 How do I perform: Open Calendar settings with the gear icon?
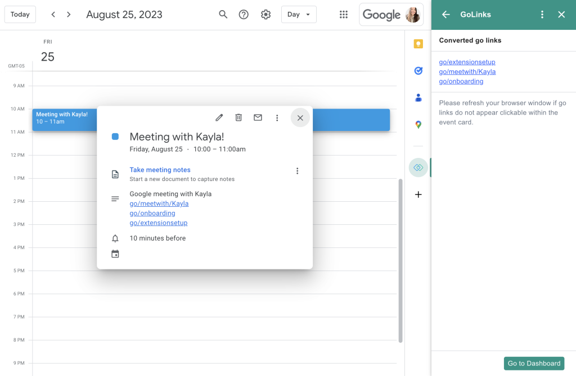click(x=265, y=14)
